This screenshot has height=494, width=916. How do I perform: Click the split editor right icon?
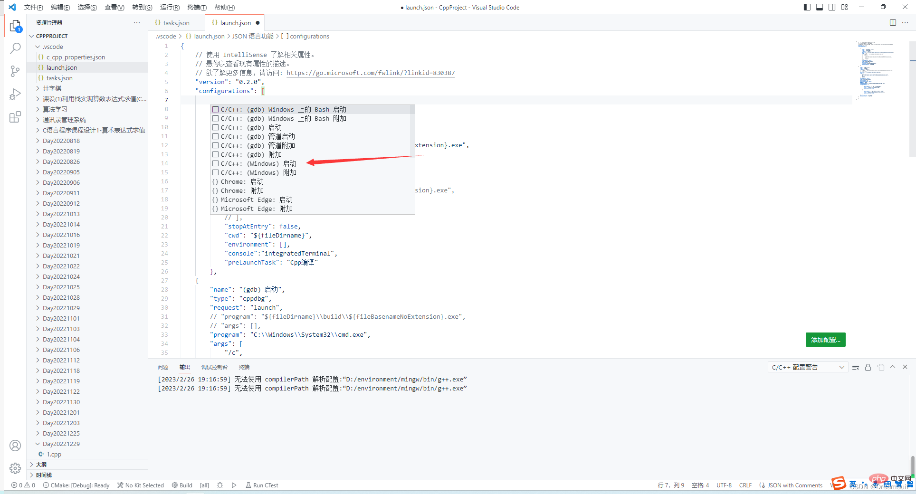tap(893, 23)
